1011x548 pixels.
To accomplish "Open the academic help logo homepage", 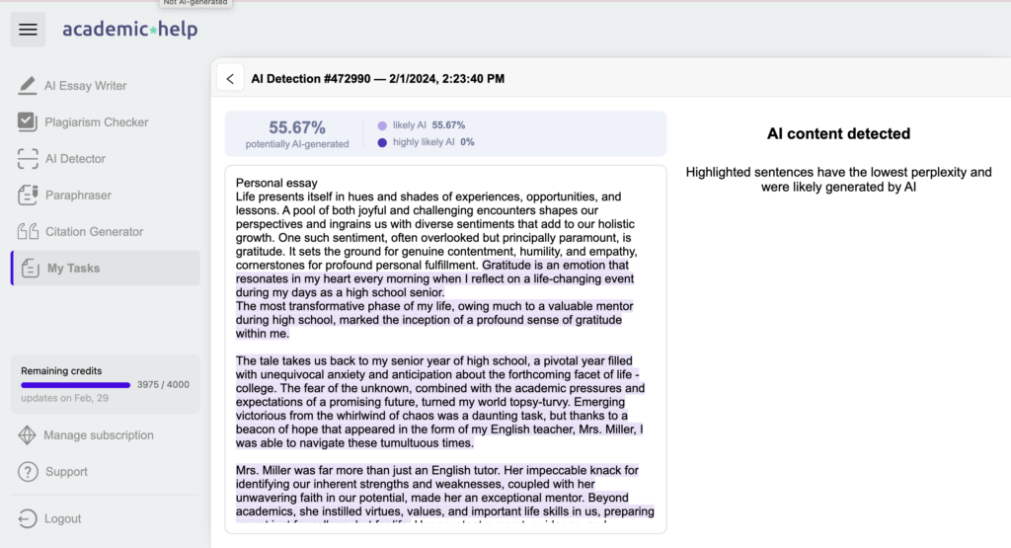I will [x=129, y=30].
